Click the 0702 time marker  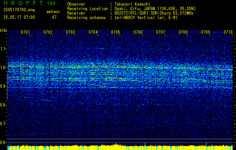coord(48,32)
